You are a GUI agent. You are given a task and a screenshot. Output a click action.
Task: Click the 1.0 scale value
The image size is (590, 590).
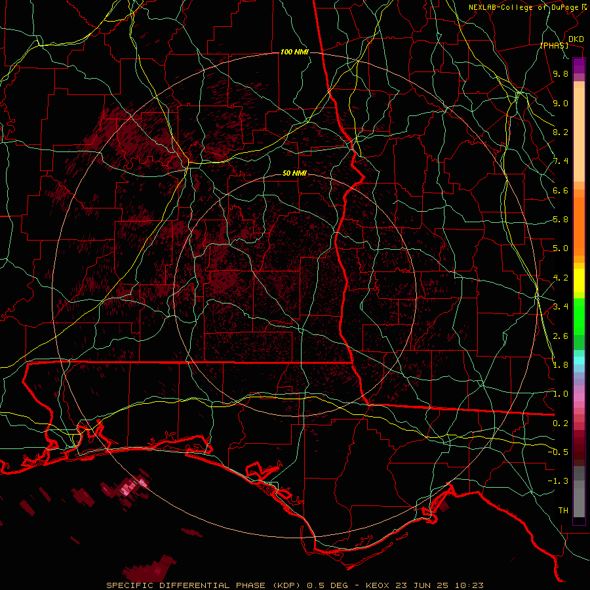[x=560, y=394]
